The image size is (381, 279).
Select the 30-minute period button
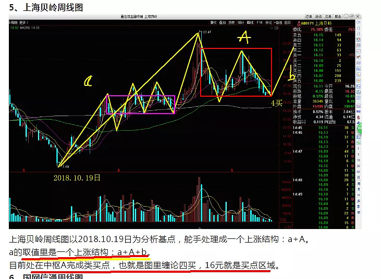(359, 166)
